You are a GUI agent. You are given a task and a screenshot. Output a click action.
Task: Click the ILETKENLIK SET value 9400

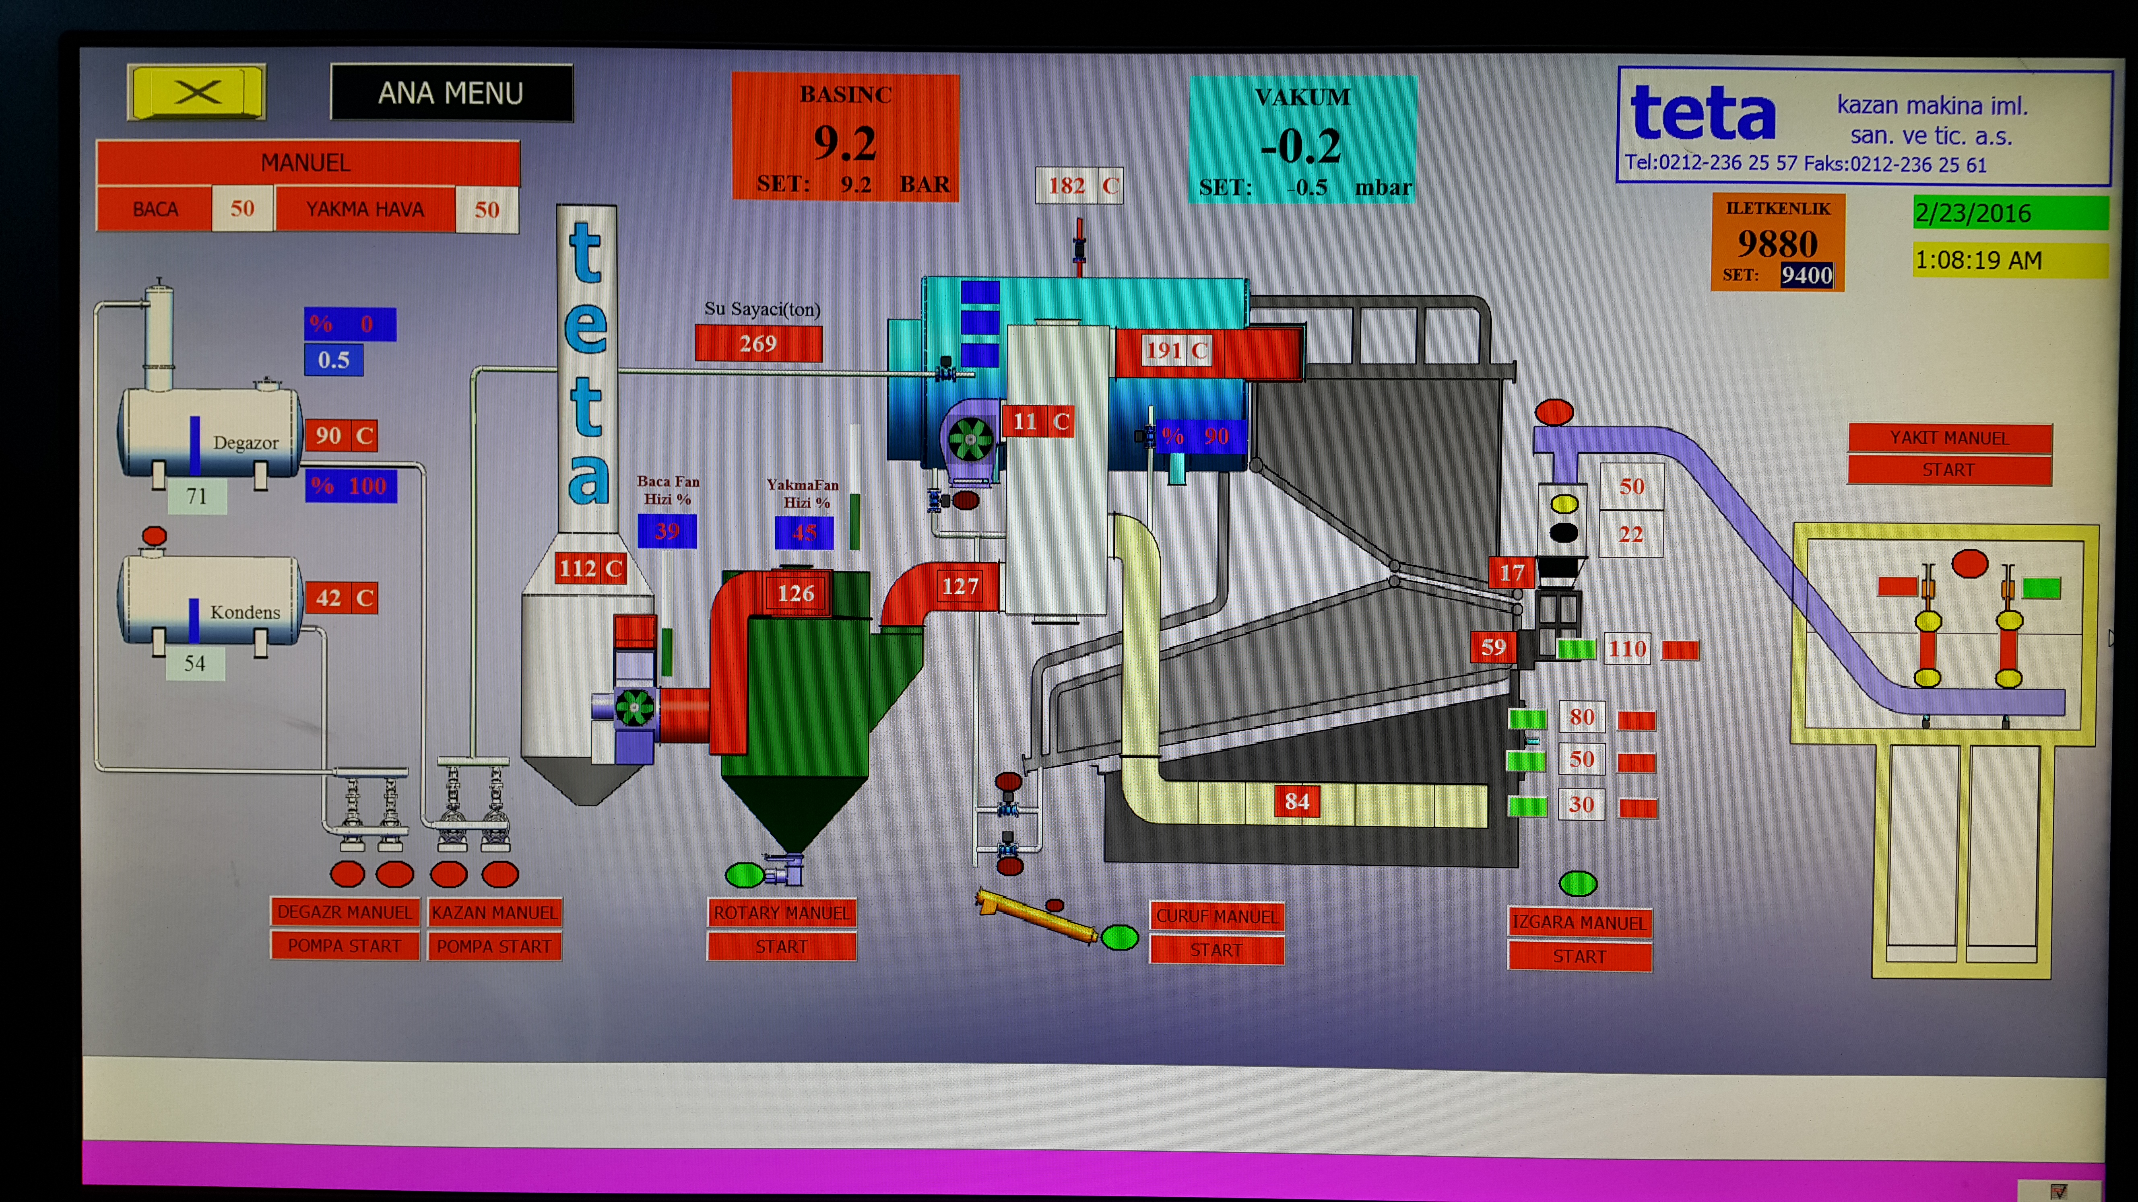pos(1806,276)
